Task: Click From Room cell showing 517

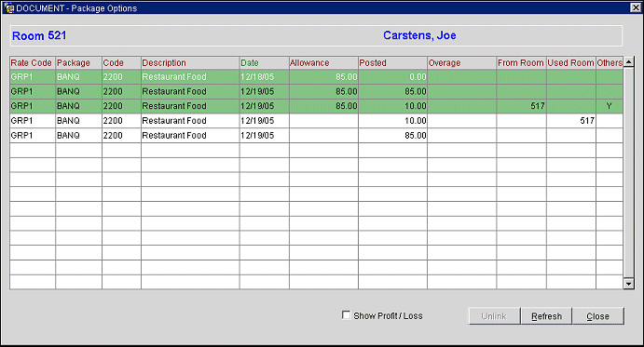Action: tap(521, 106)
